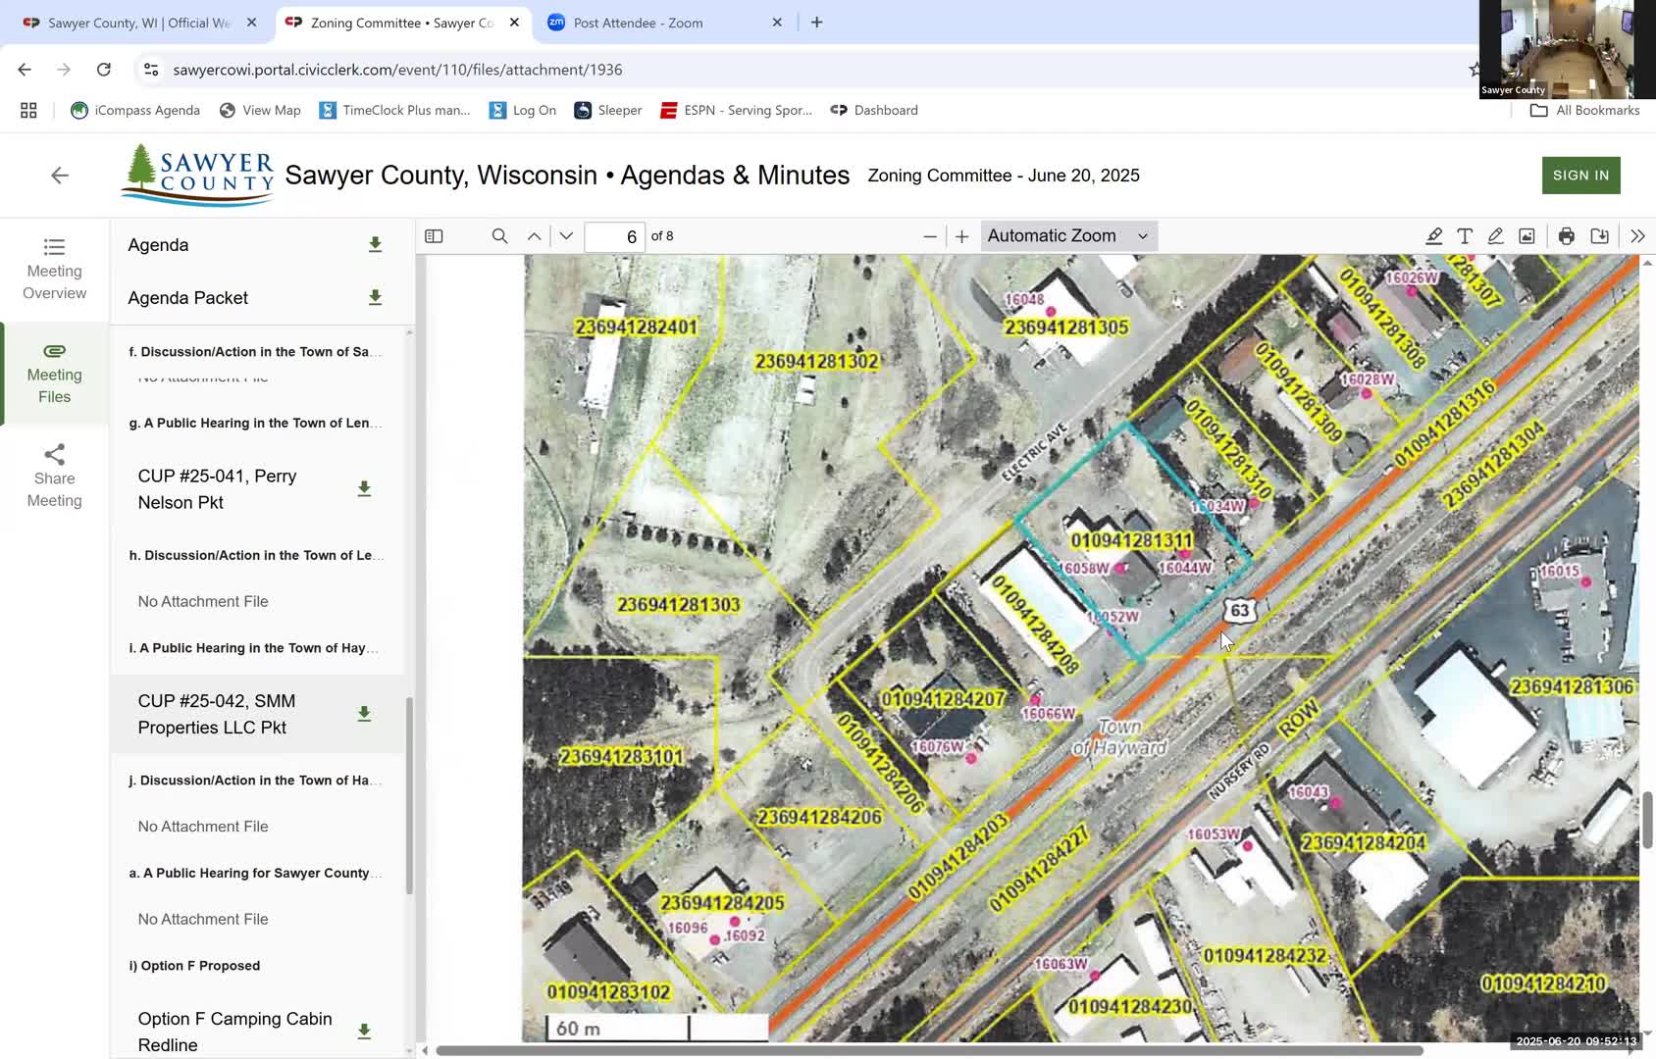1656x1059 pixels.
Task: Open the Automatic Zoom dropdown
Action: coord(1068,236)
